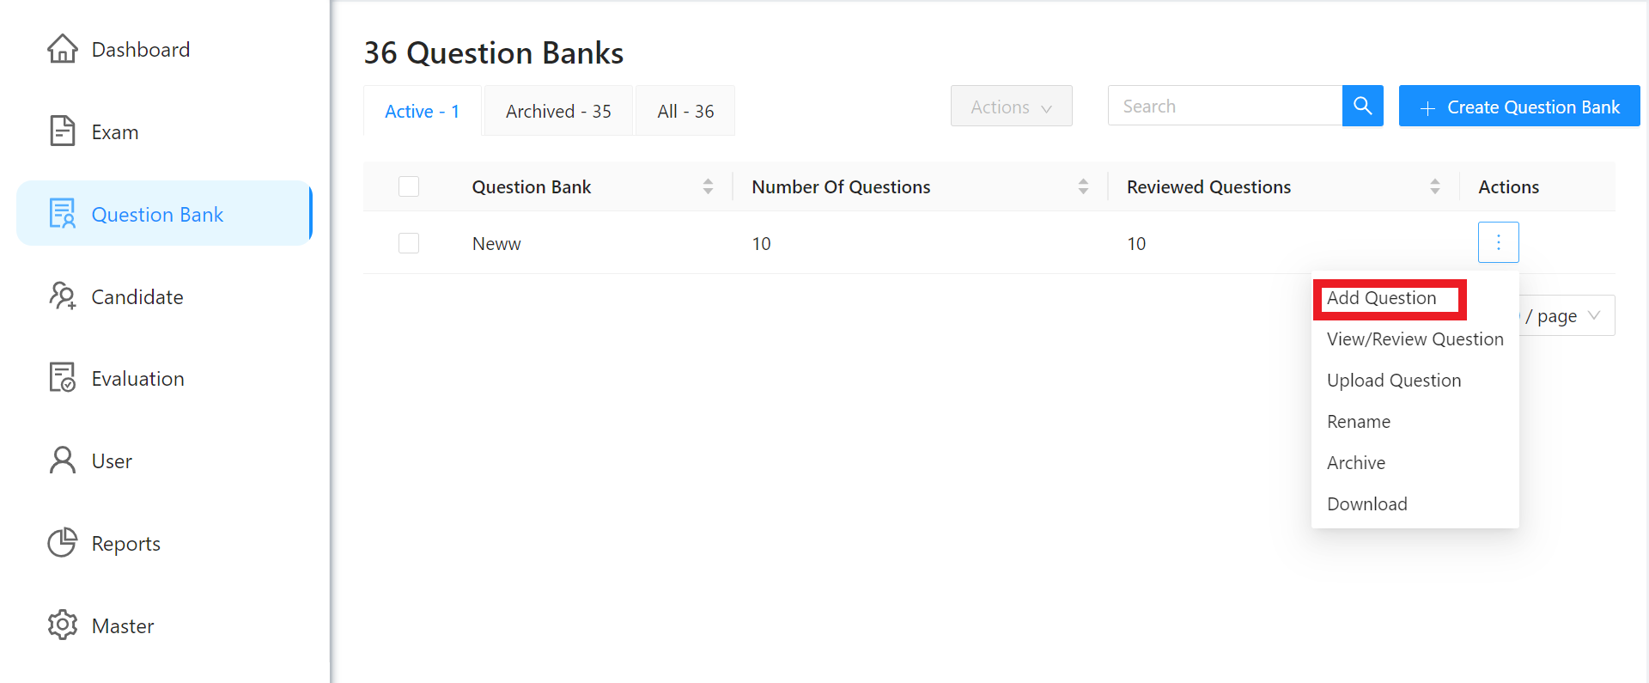
Task: Click the Master gear icon
Action: tap(62, 625)
